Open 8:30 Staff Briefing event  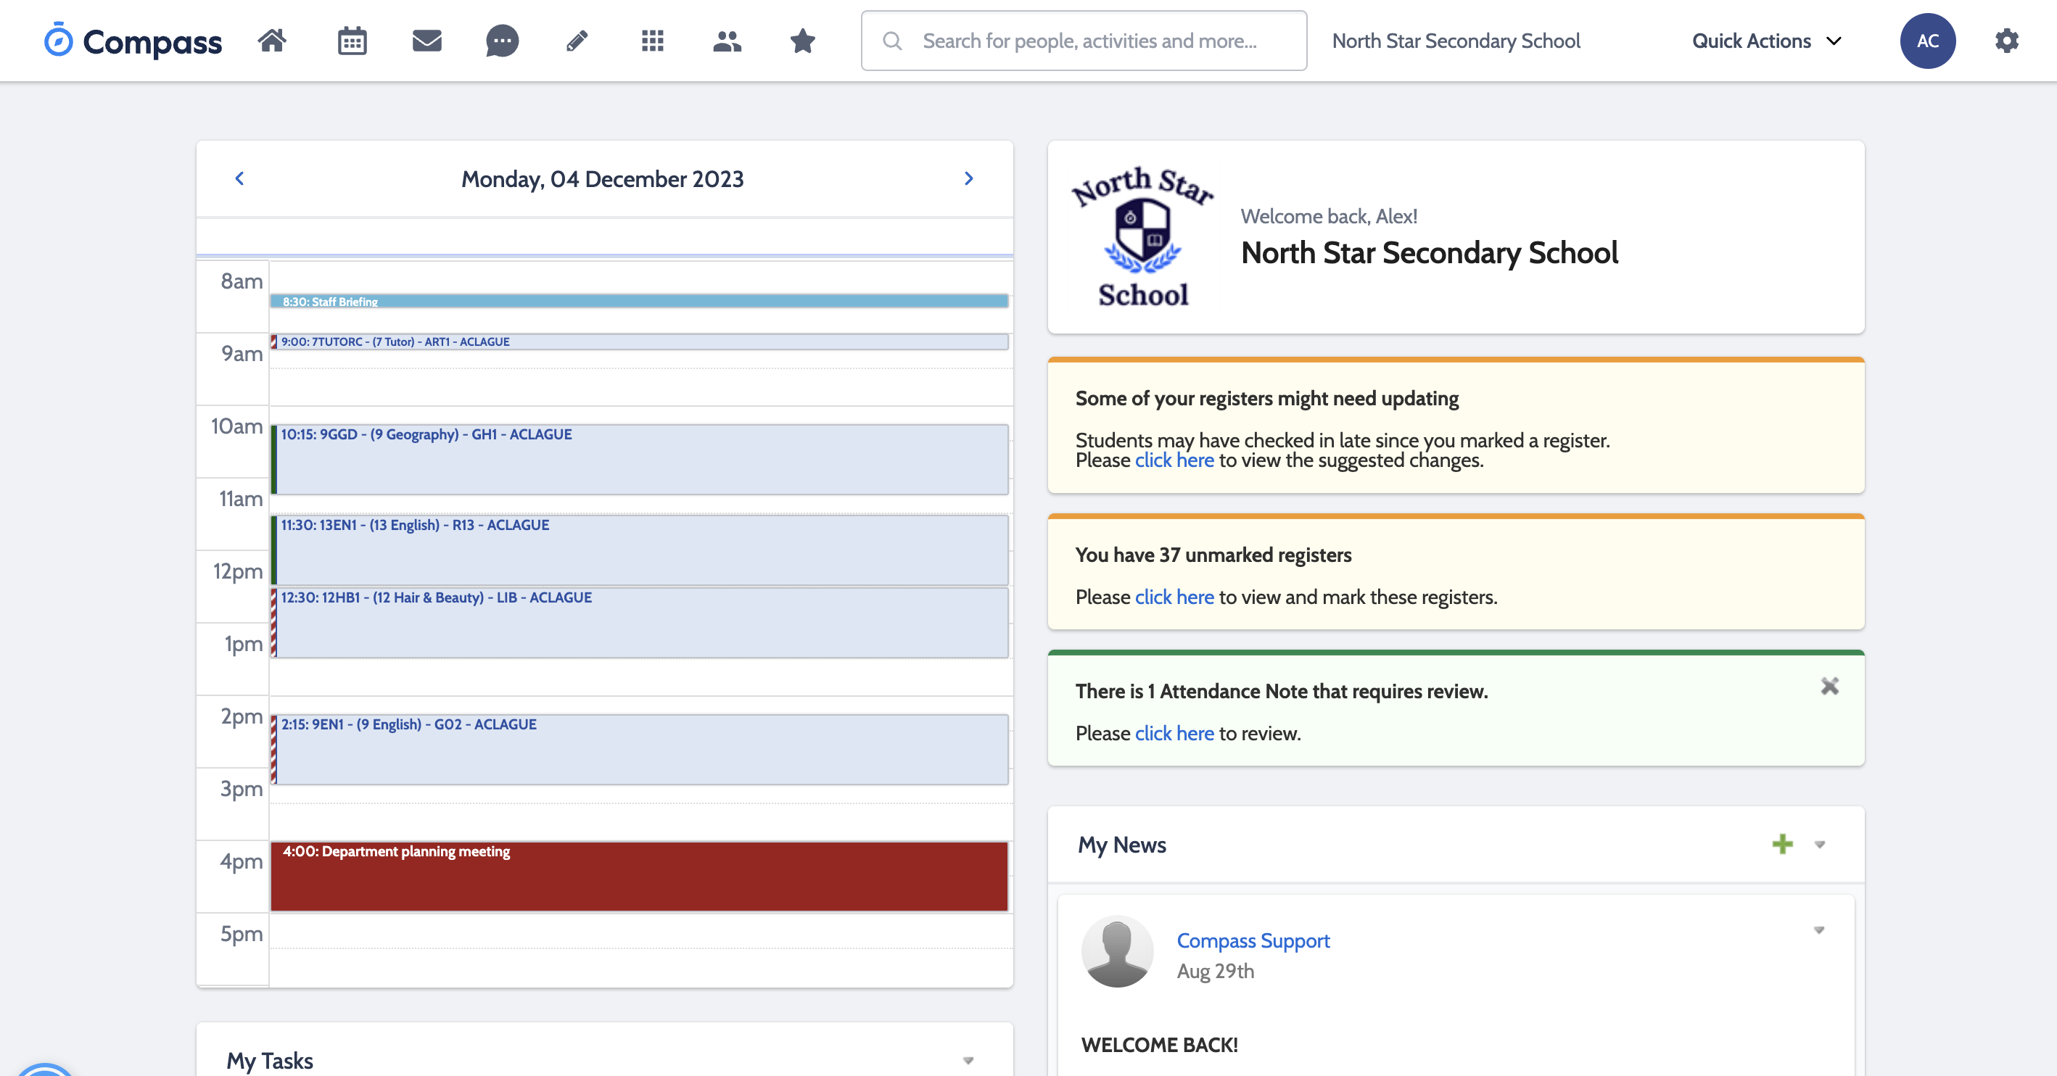click(639, 302)
